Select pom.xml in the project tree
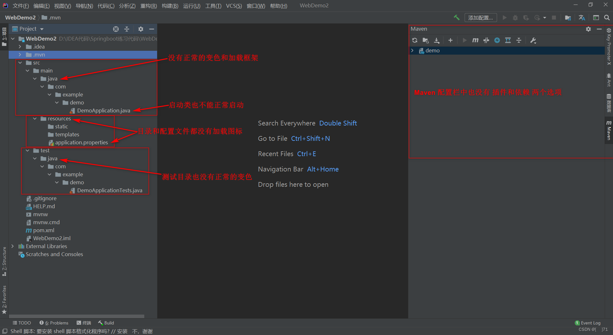The image size is (613, 335). 44,230
